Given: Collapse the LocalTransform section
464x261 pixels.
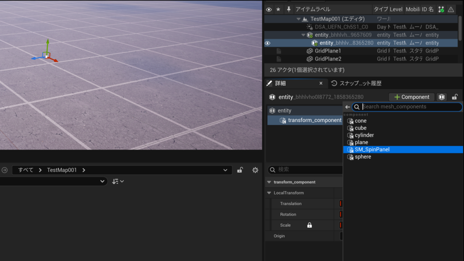Looking at the screenshot, I should (269, 193).
